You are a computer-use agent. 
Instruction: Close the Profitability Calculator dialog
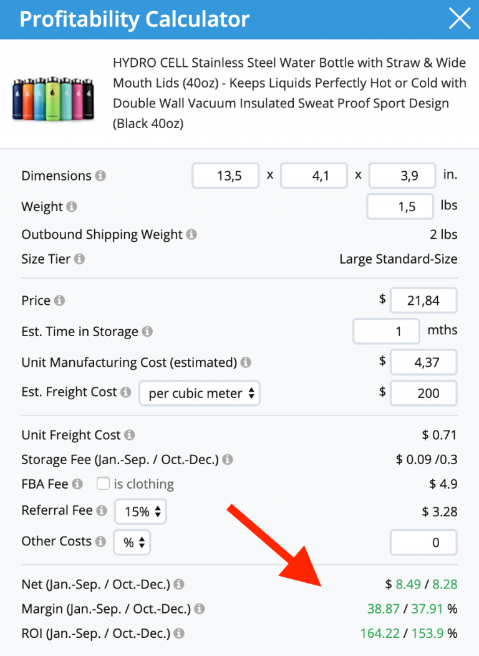tap(460, 19)
